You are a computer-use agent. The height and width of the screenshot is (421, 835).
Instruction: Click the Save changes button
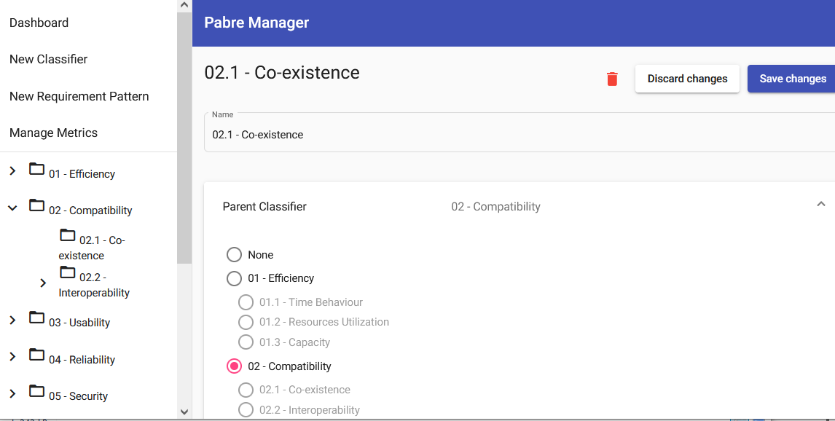click(x=792, y=79)
